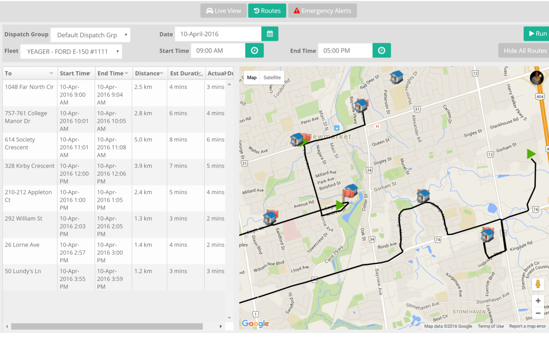Screen dimensions: 549x337
Task: Select the house marker near Bondi Ave
Action: pos(423,196)
